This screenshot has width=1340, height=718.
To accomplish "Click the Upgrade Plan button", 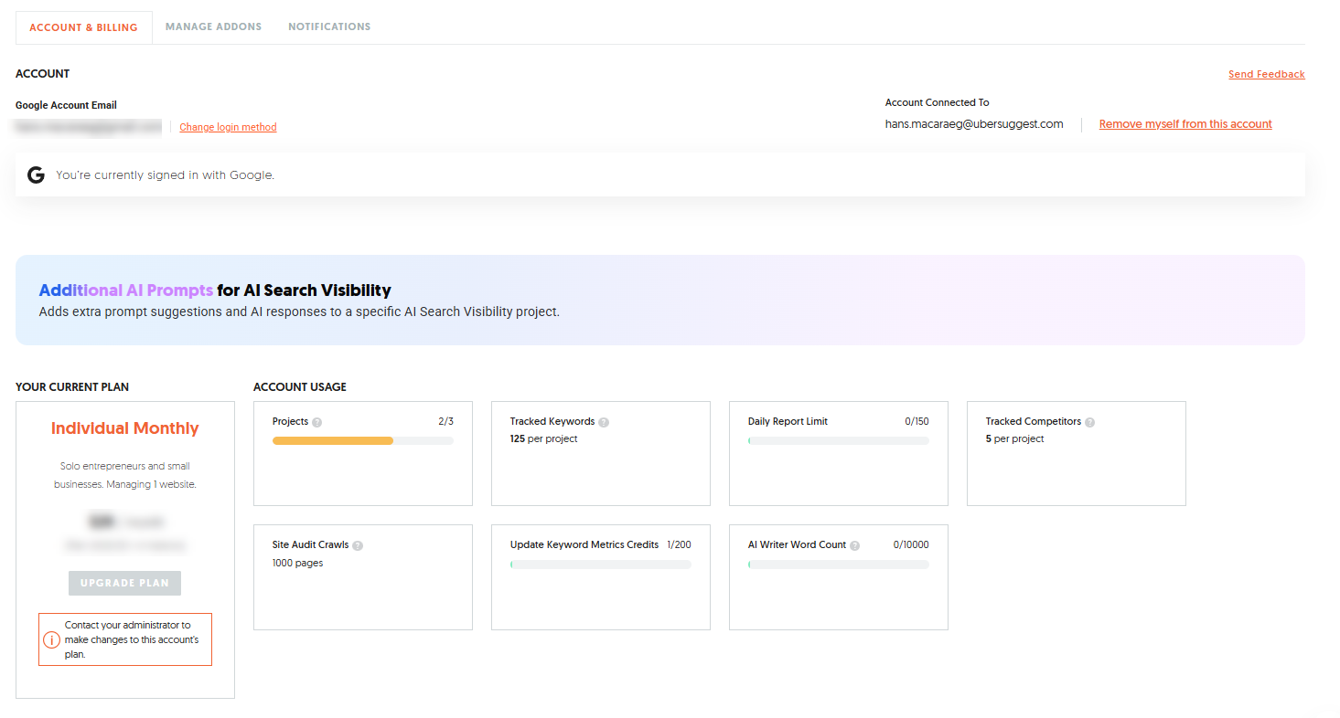I will point(124,583).
